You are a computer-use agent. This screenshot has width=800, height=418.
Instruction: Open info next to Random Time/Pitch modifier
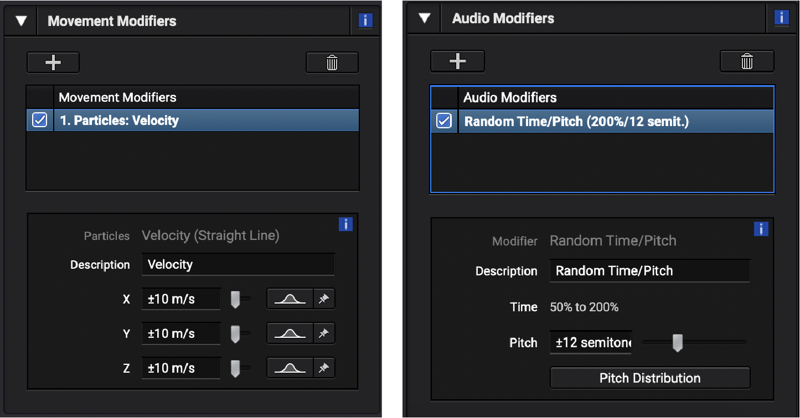point(761,229)
